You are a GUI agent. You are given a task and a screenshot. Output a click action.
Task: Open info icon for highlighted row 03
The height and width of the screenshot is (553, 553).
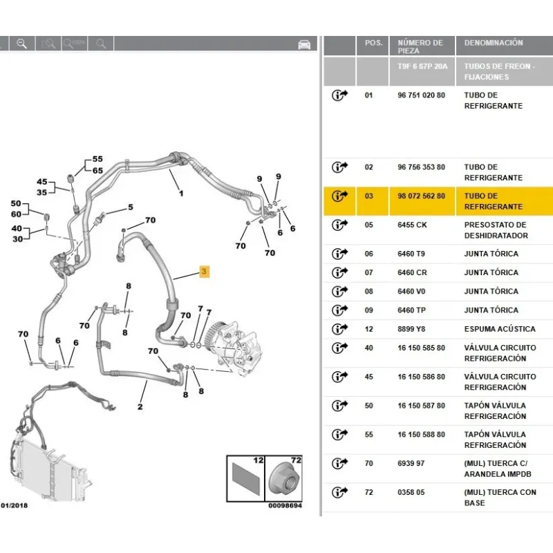pyautogui.click(x=339, y=196)
